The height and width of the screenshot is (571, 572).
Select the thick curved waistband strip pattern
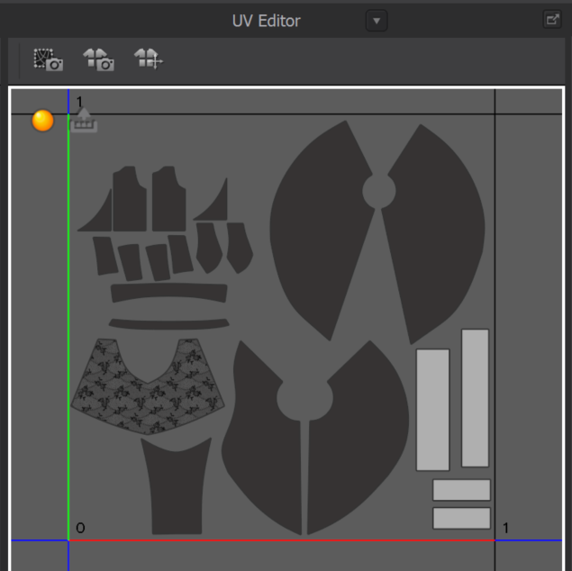click(169, 293)
